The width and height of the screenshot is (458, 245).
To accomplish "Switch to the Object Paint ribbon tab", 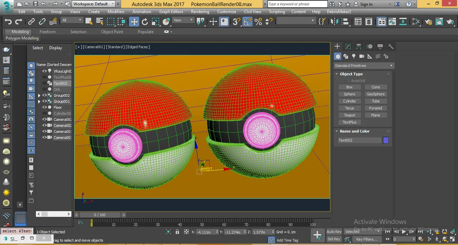I will (x=112, y=32).
